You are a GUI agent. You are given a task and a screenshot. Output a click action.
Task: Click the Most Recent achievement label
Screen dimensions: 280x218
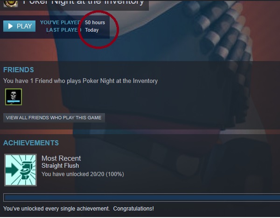pos(61,158)
